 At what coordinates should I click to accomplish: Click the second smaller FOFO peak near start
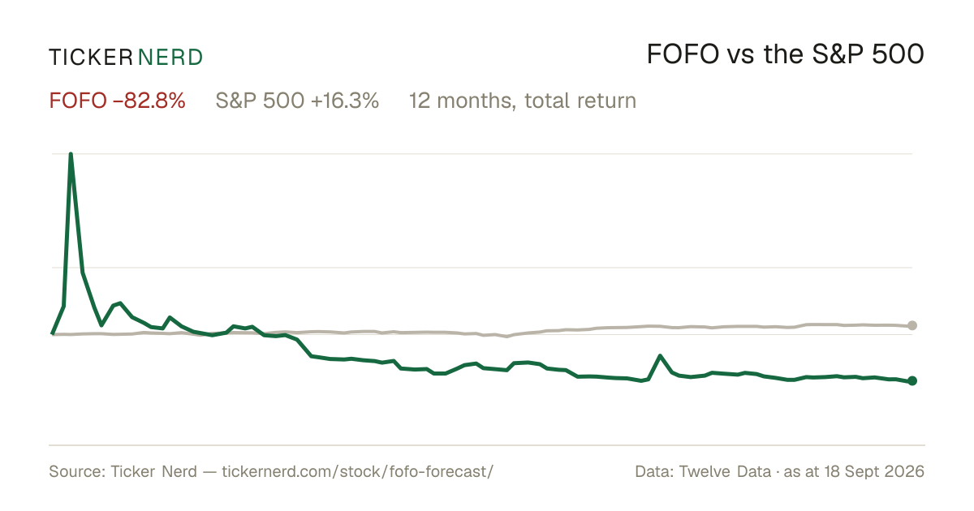pyautogui.click(x=120, y=303)
